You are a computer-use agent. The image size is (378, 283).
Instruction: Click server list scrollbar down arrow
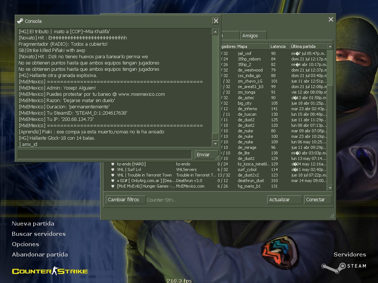pos(330,188)
